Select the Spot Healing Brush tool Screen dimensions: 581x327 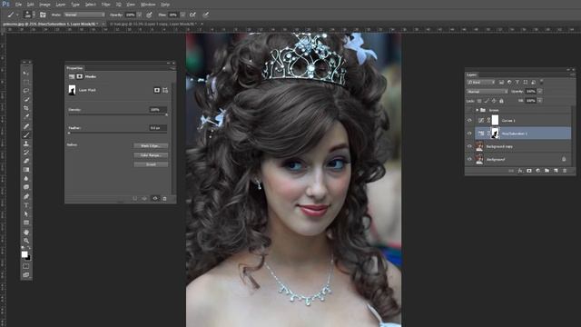coord(26,126)
